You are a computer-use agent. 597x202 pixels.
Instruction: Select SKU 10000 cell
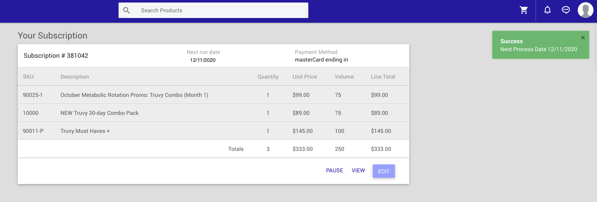coord(30,113)
